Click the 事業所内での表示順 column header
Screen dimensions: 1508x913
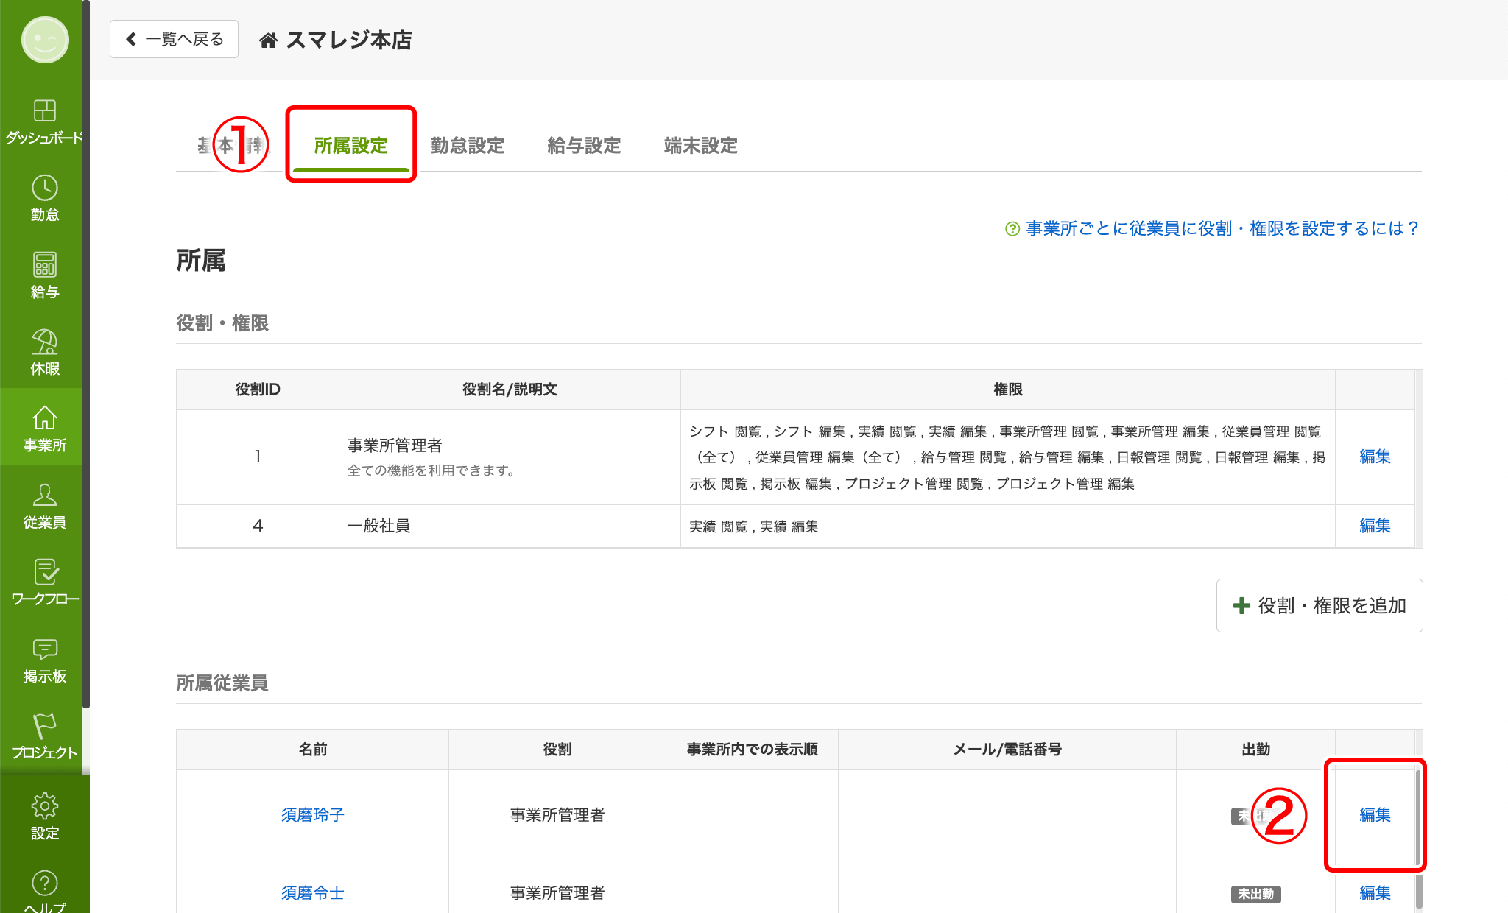coord(752,750)
